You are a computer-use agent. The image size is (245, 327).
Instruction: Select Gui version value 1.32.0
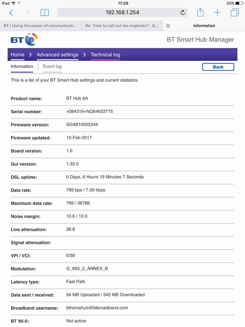click(73, 164)
